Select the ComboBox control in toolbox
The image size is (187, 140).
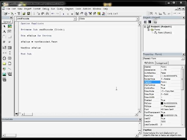(x=4, y=48)
